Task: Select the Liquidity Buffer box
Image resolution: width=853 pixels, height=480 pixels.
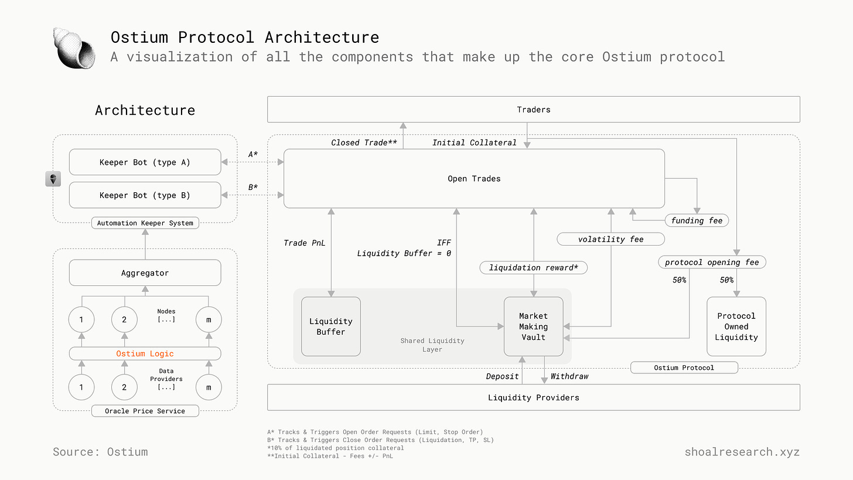Action: point(331,326)
